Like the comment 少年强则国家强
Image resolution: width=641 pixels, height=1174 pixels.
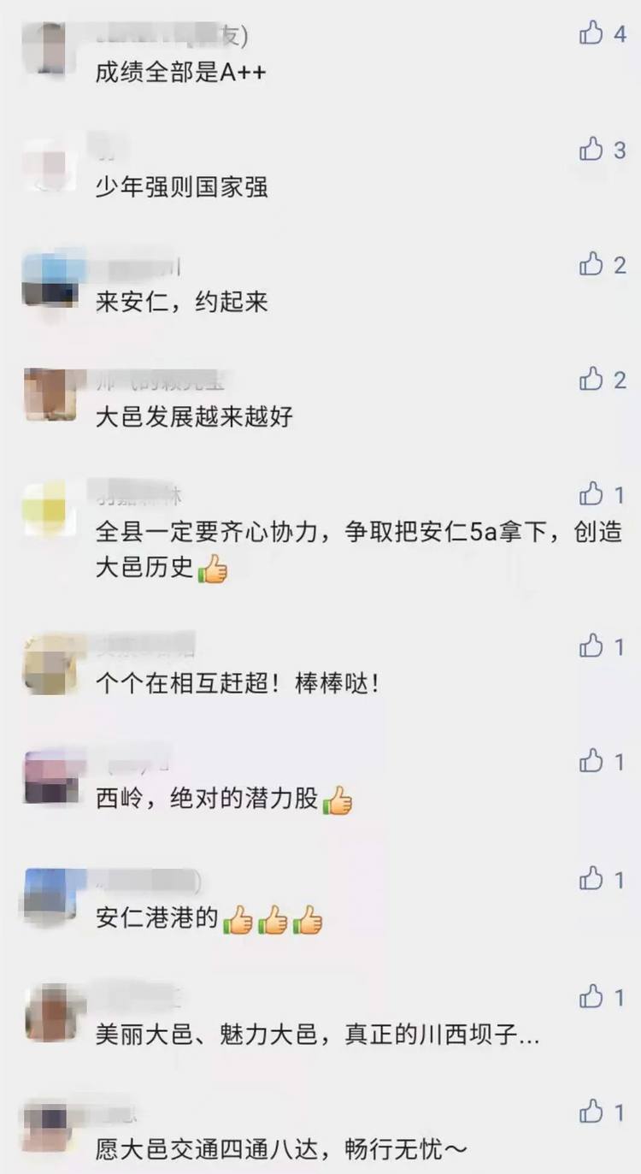[x=591, y=150]
